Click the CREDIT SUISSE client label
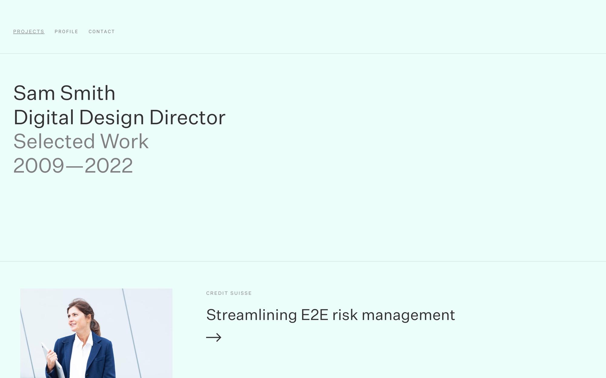This screenshot has width=606, height=378. coord(229,293)
